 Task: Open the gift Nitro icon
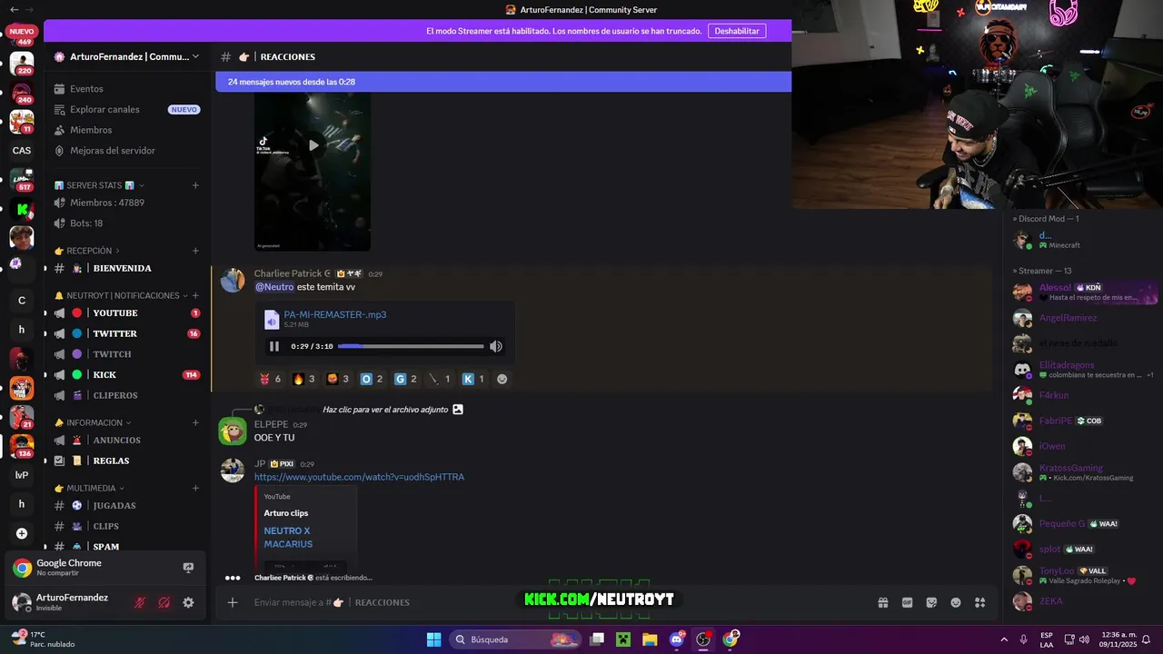pyautogui.click(x=882, y=602)
